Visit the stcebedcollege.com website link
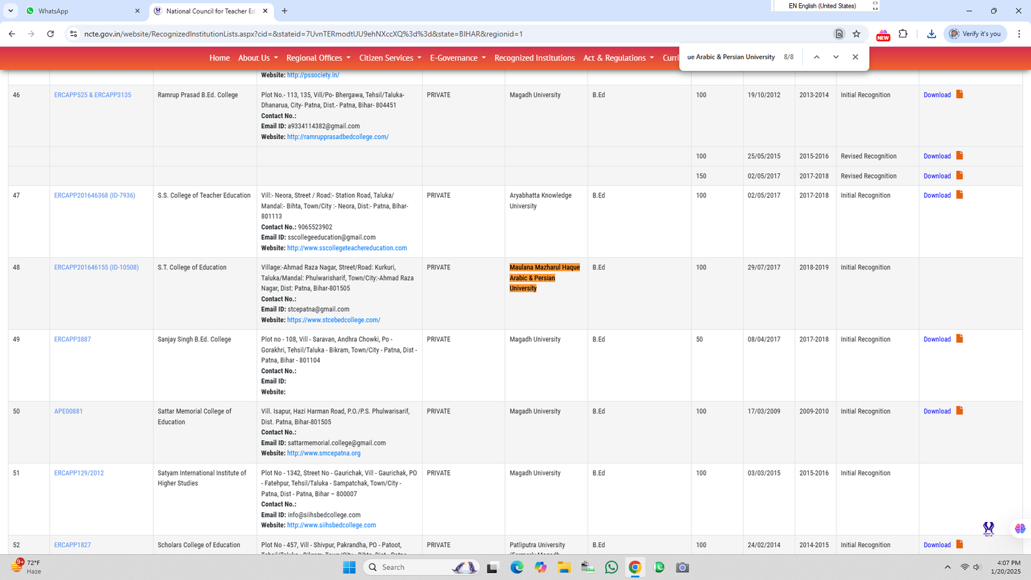This screenshot has height=580, width=1031. 333,320
